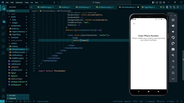This screenshot has height=103, width=184.
Task: Click the Run Code play icon
Action: 164,7
